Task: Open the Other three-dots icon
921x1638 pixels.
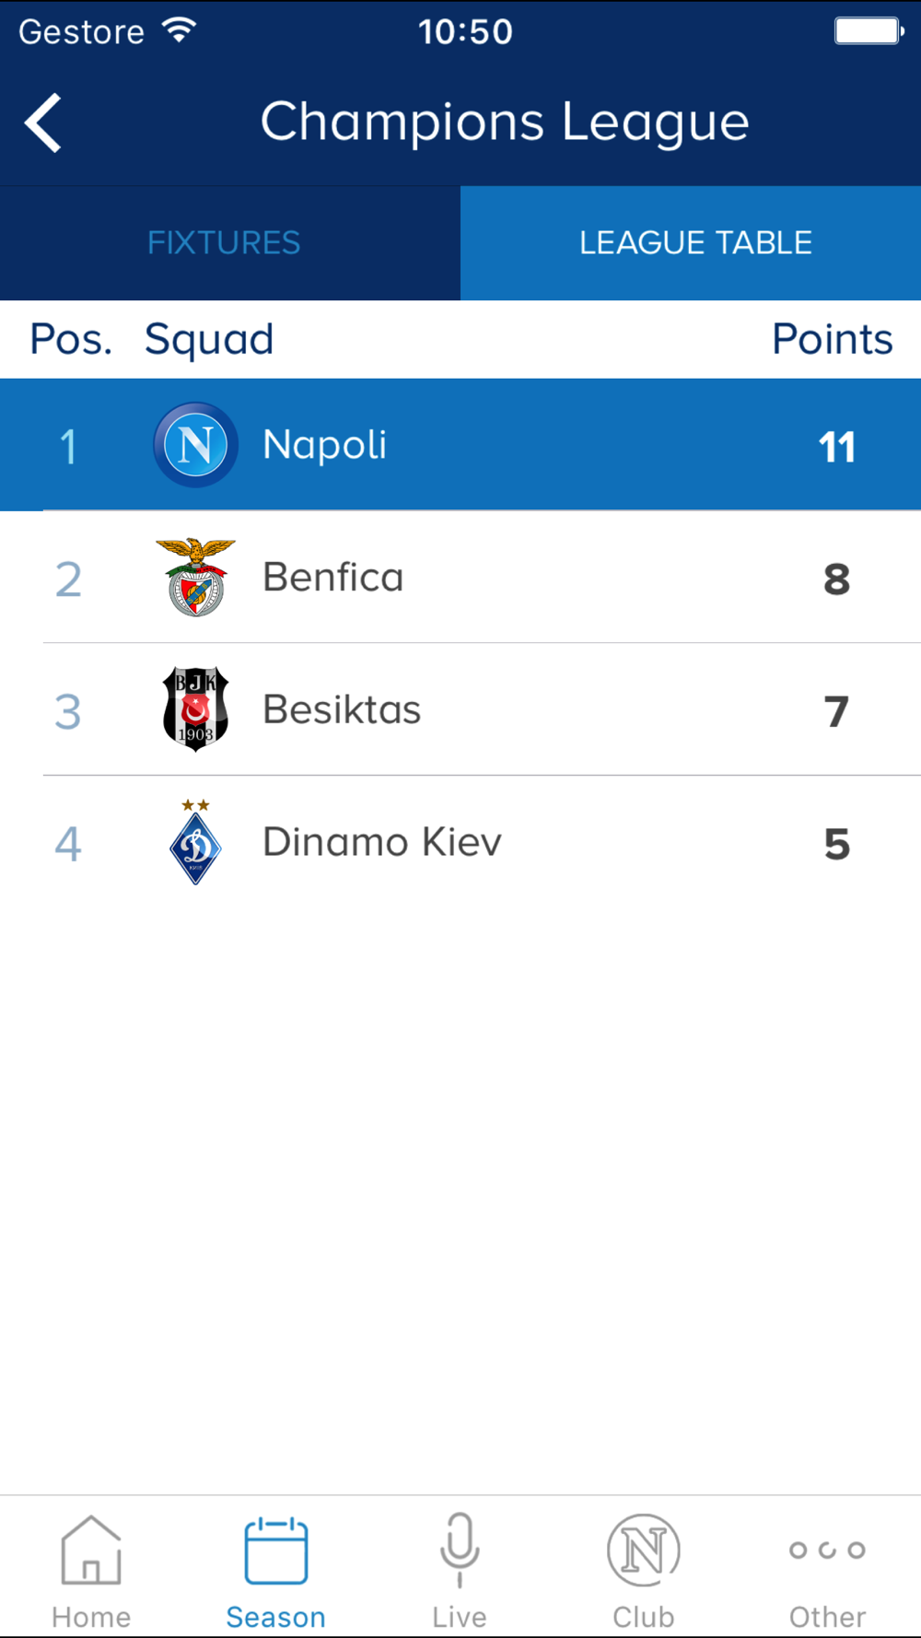Action: click(827, 1550)
